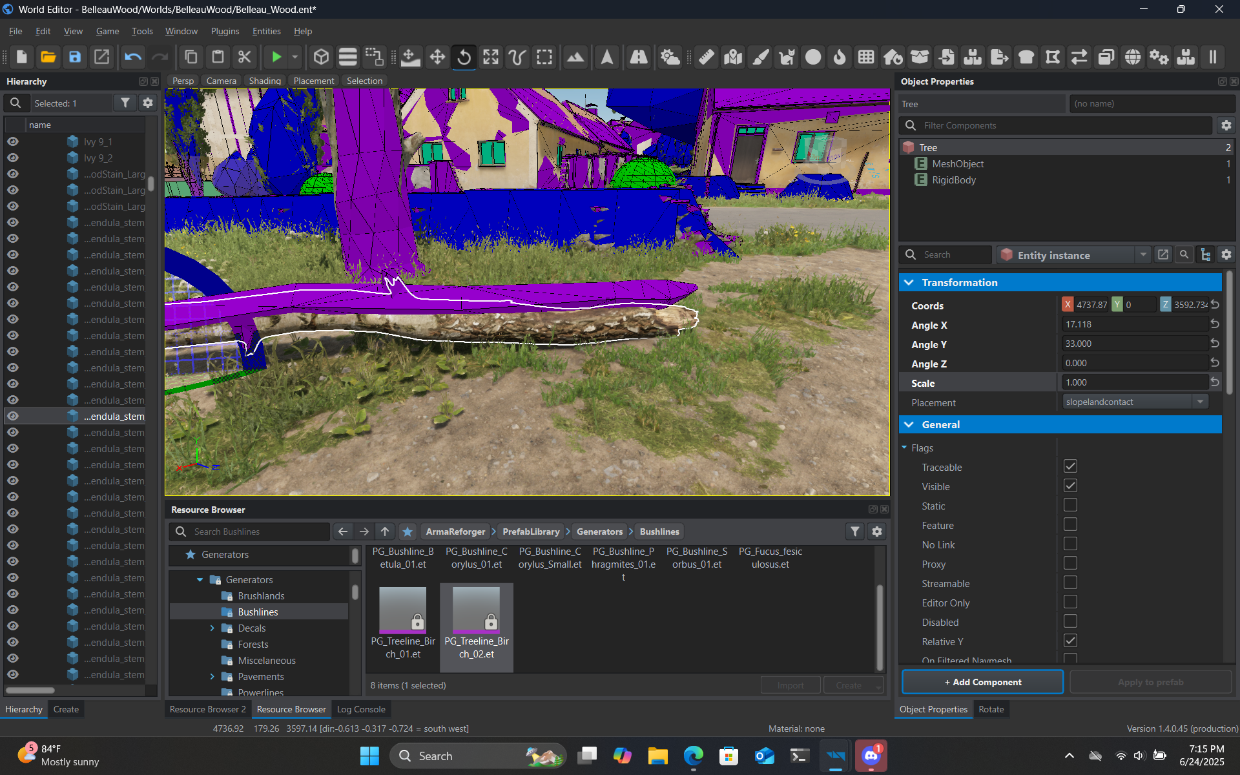Image resolution: width=1240 pixels, height=775 pixels.
Task: Switch to Resource Browser 2 tab
Action: [207, 709]
